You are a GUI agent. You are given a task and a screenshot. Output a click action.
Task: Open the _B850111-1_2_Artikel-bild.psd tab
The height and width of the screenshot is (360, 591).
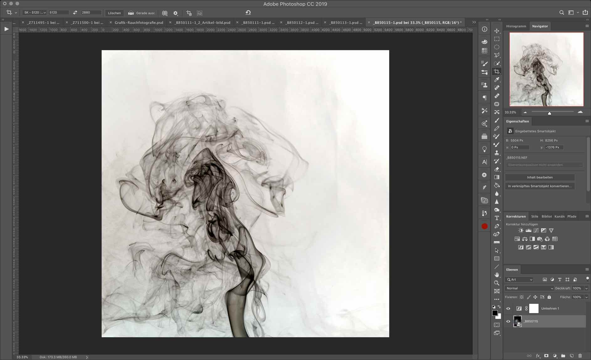click(x=203, y=23)
